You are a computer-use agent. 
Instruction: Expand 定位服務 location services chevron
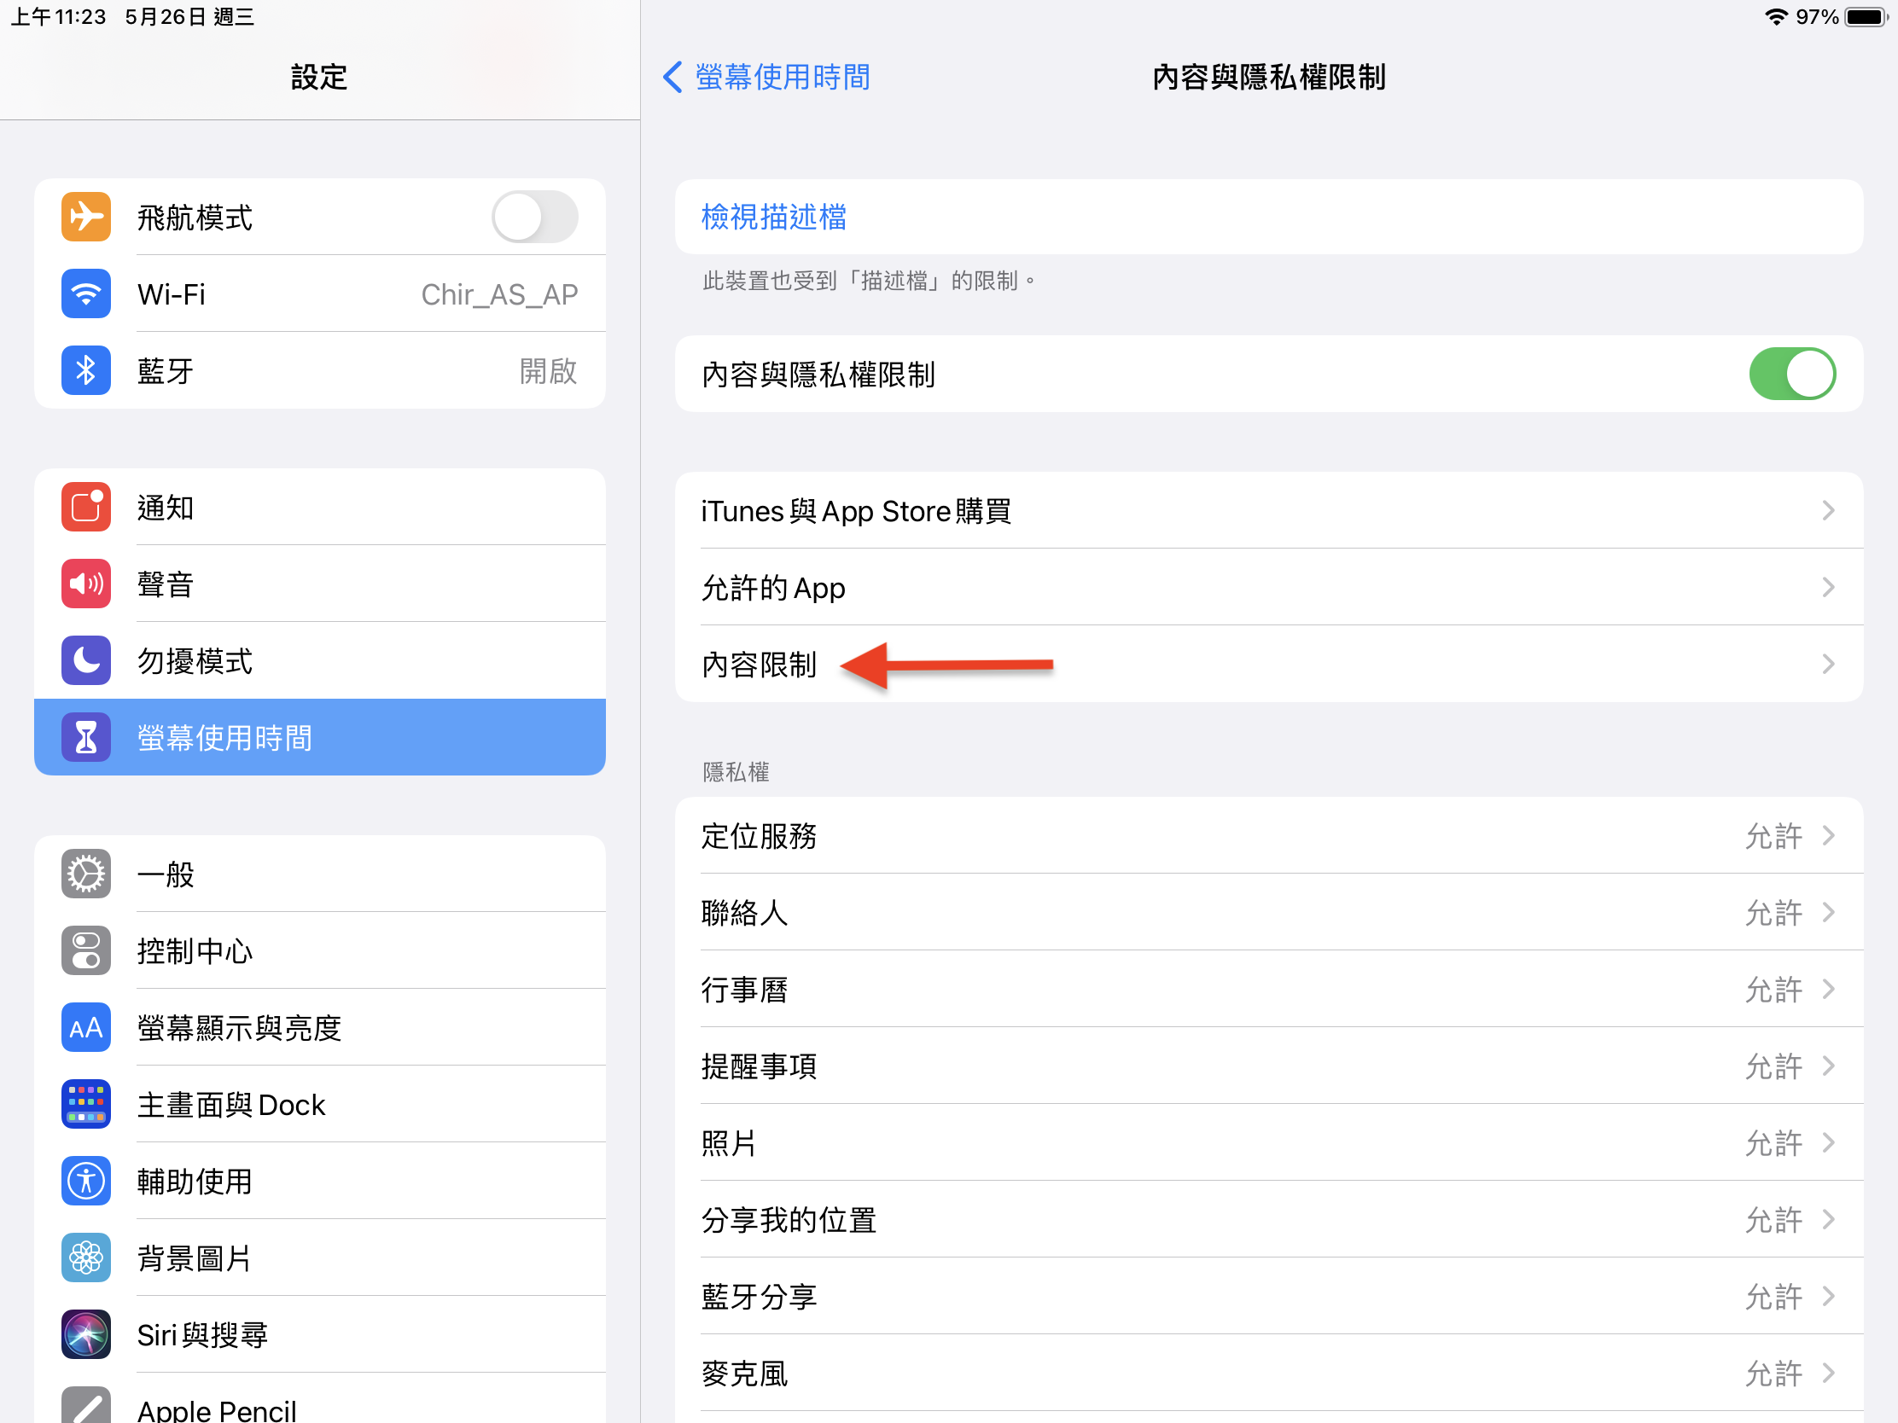[1828, 835]
